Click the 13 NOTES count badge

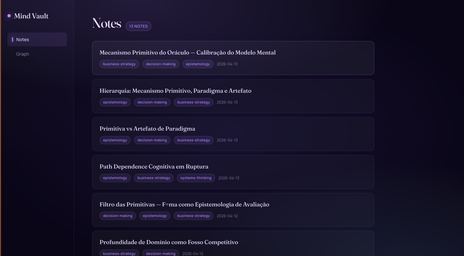point(138,26)
